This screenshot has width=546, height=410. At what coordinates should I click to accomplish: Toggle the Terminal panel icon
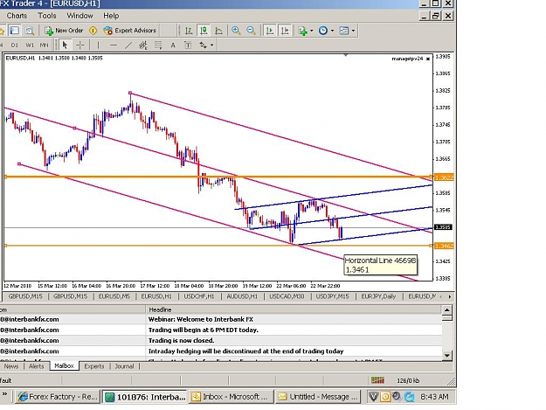coord(14,31)
